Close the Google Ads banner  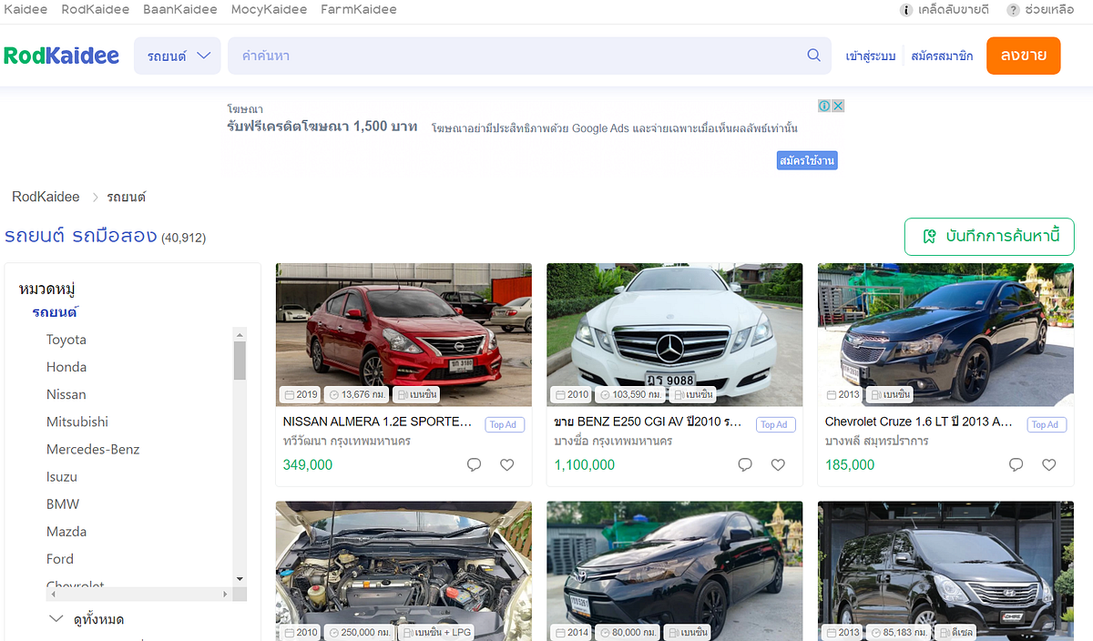(838, 106)
